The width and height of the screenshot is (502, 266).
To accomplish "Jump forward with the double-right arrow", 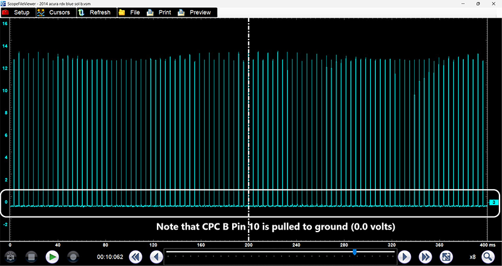I will click(x=425, y=257).
